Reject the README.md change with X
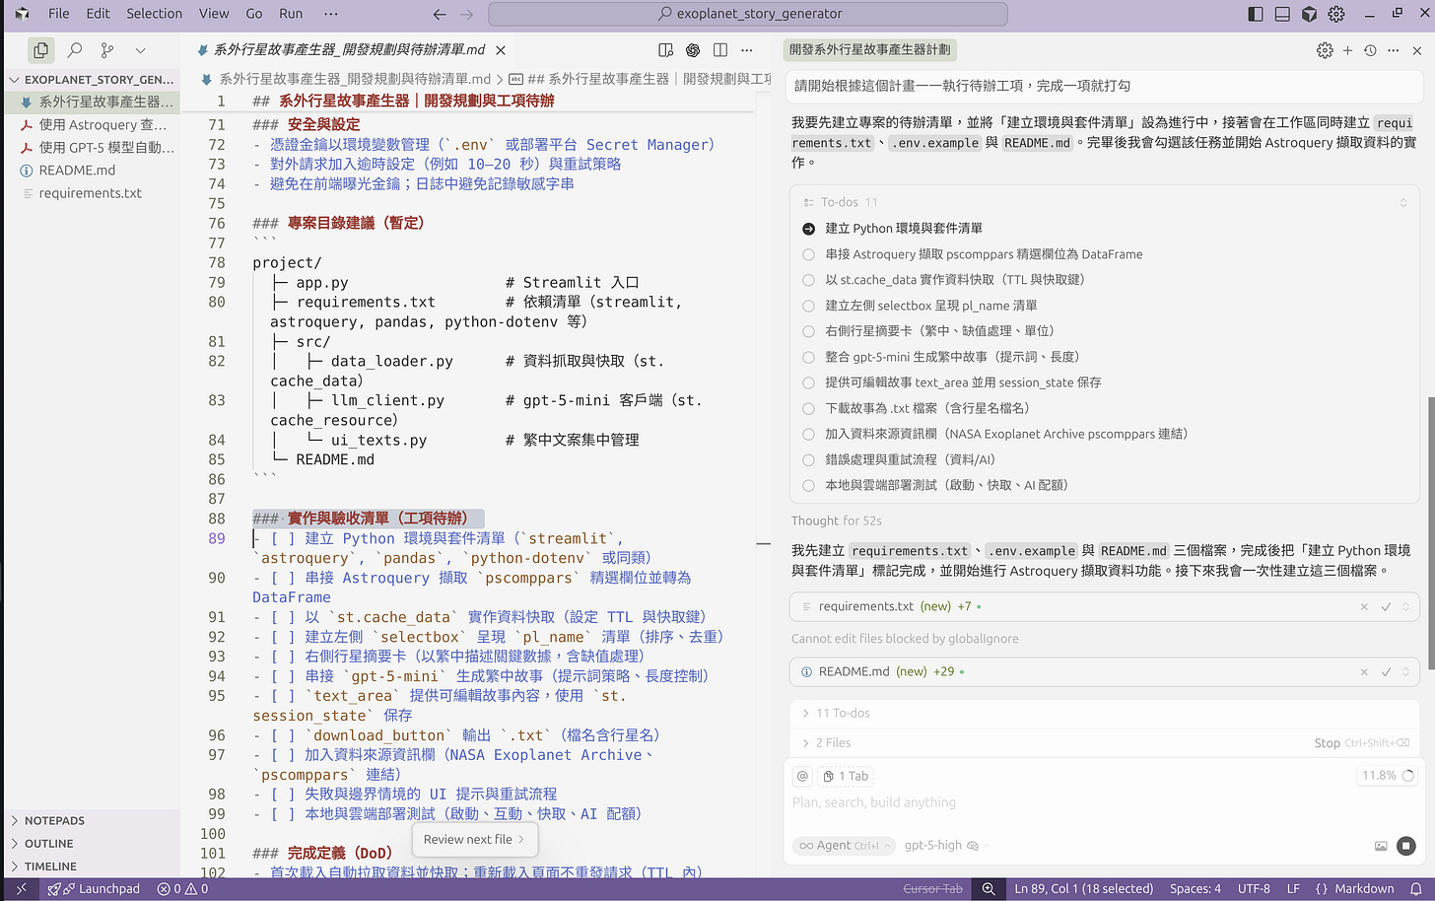This screenshot has width=1435, height=901. tap(1364, 672)
